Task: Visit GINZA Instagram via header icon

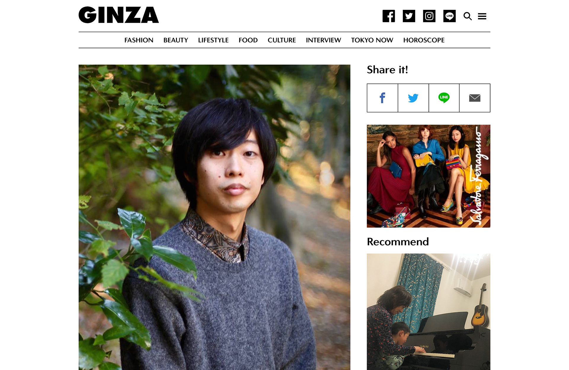Action: 429,16
